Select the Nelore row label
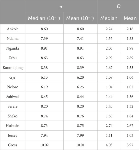The width and height of the screenshot is (139, 150). pos(12,87)
